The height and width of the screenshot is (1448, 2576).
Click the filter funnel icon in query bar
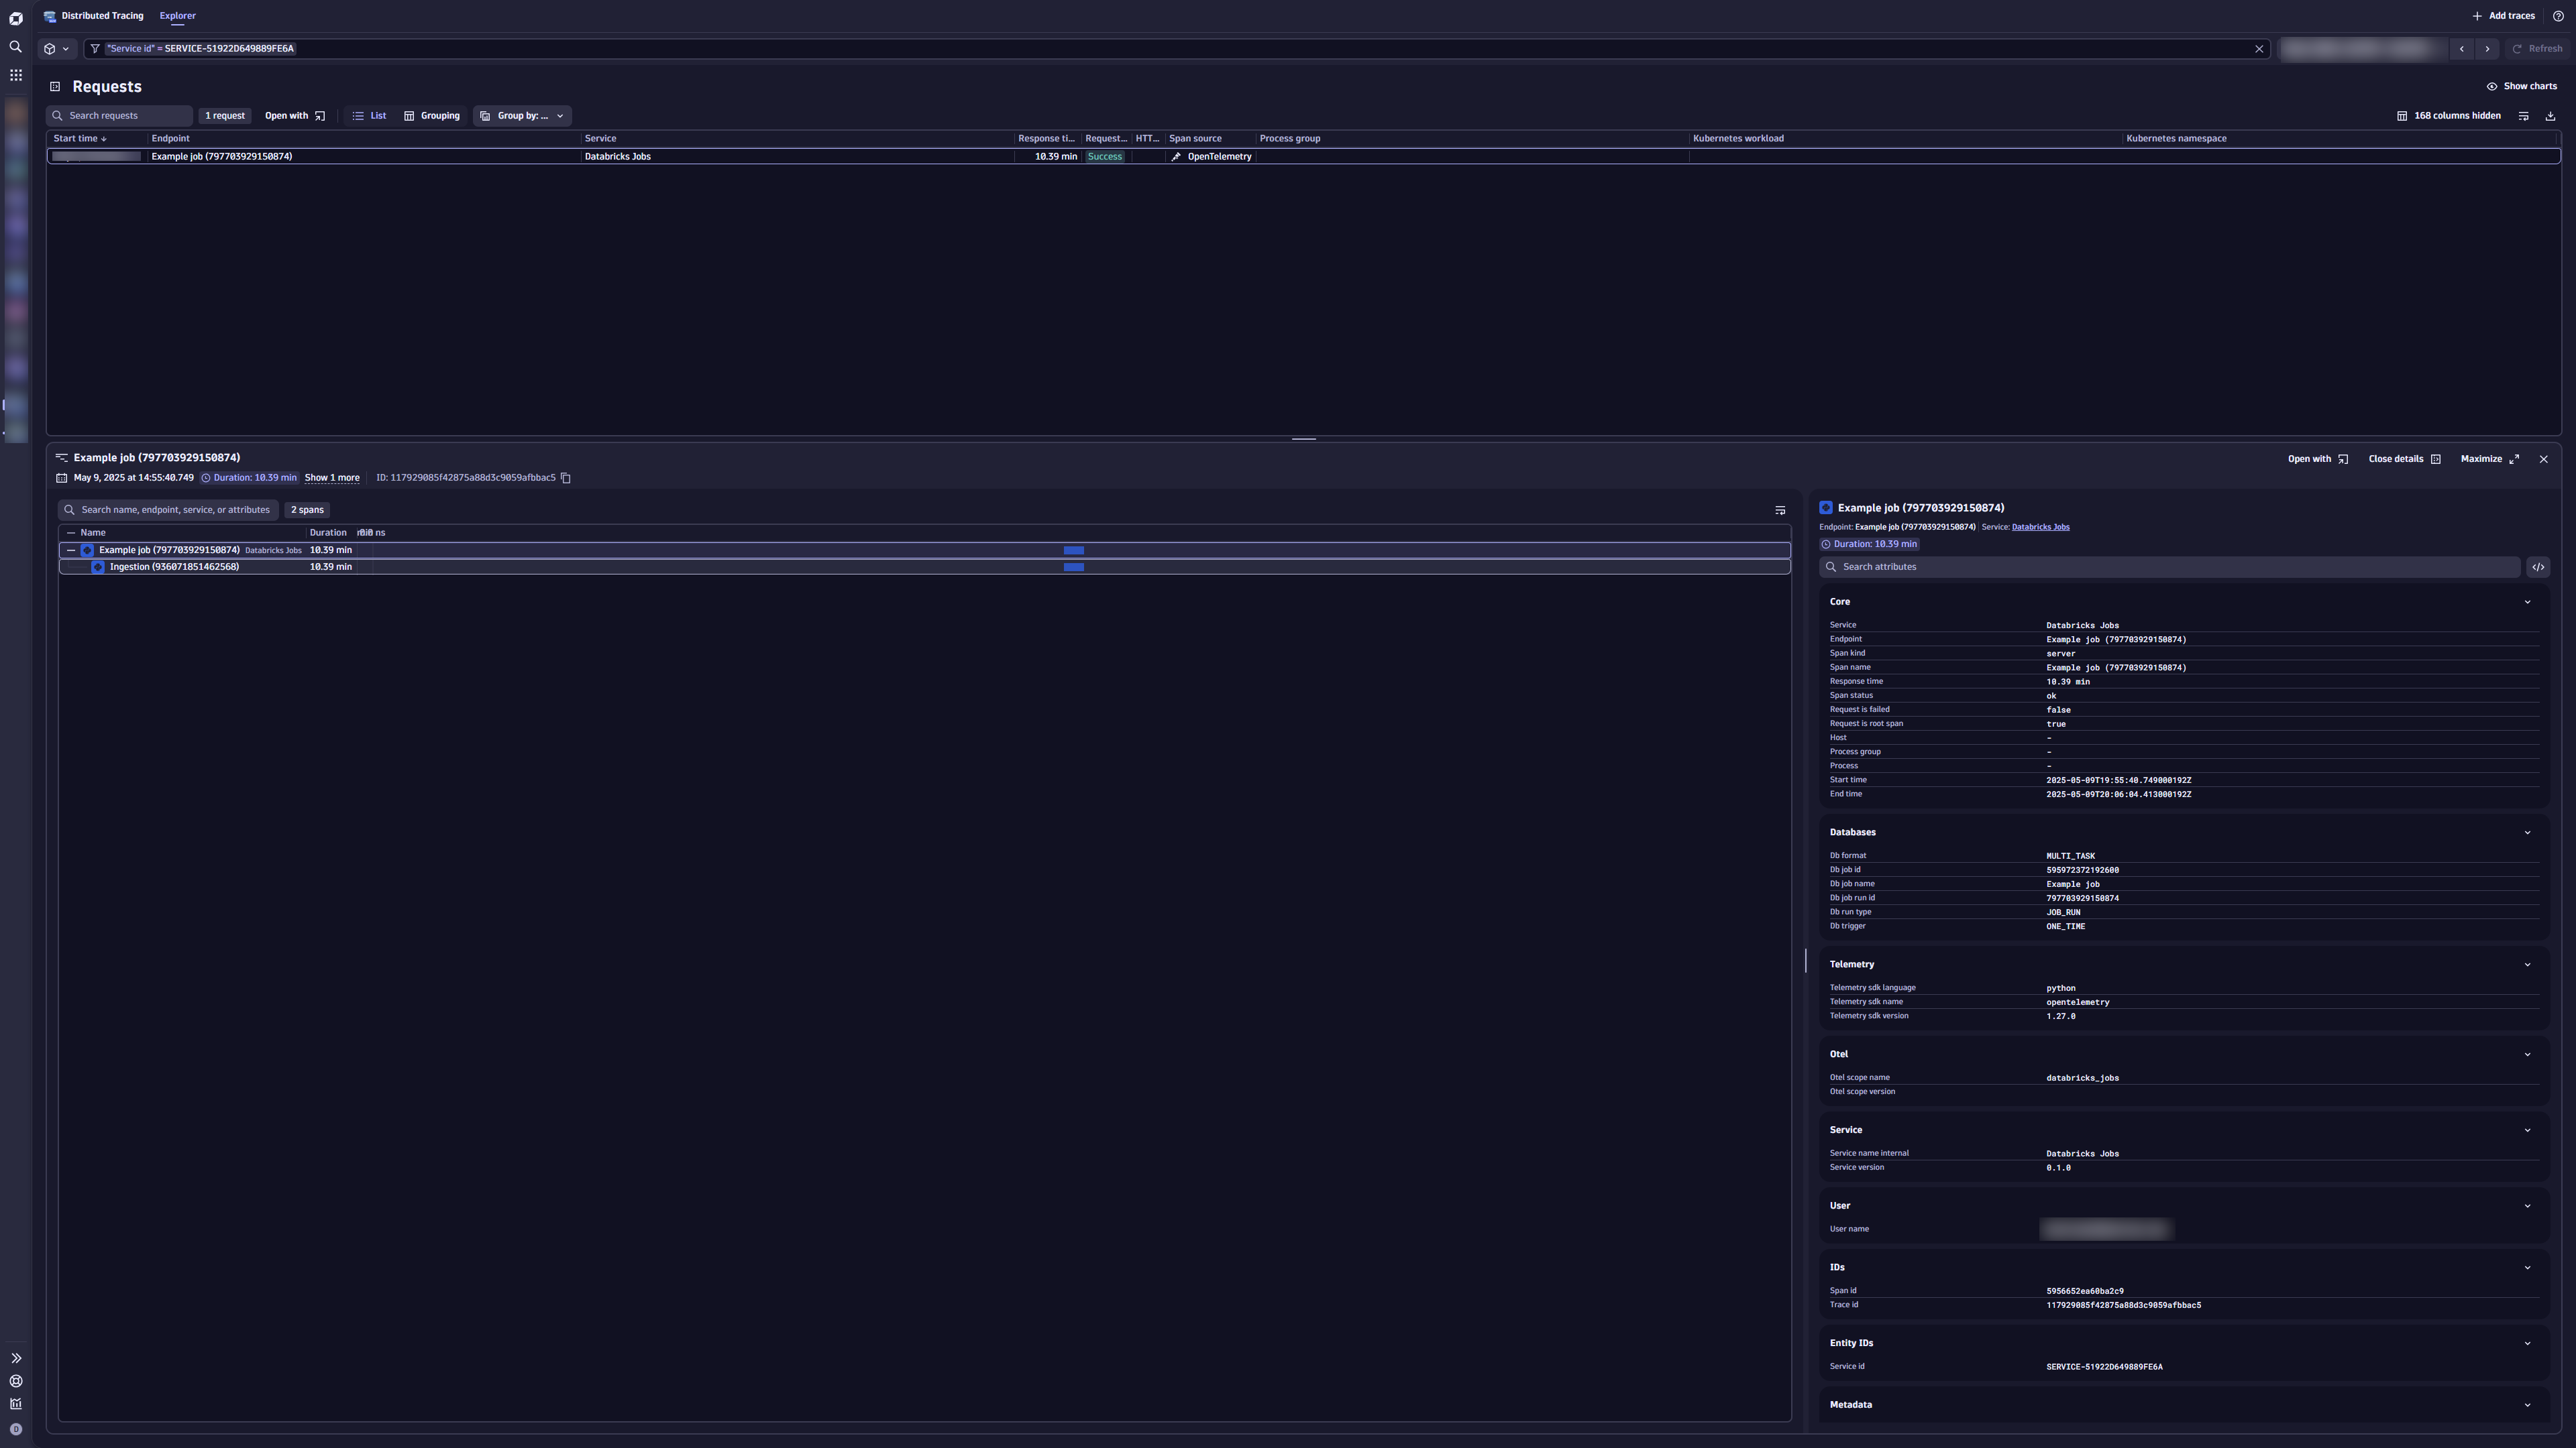(x=95, y=49)
